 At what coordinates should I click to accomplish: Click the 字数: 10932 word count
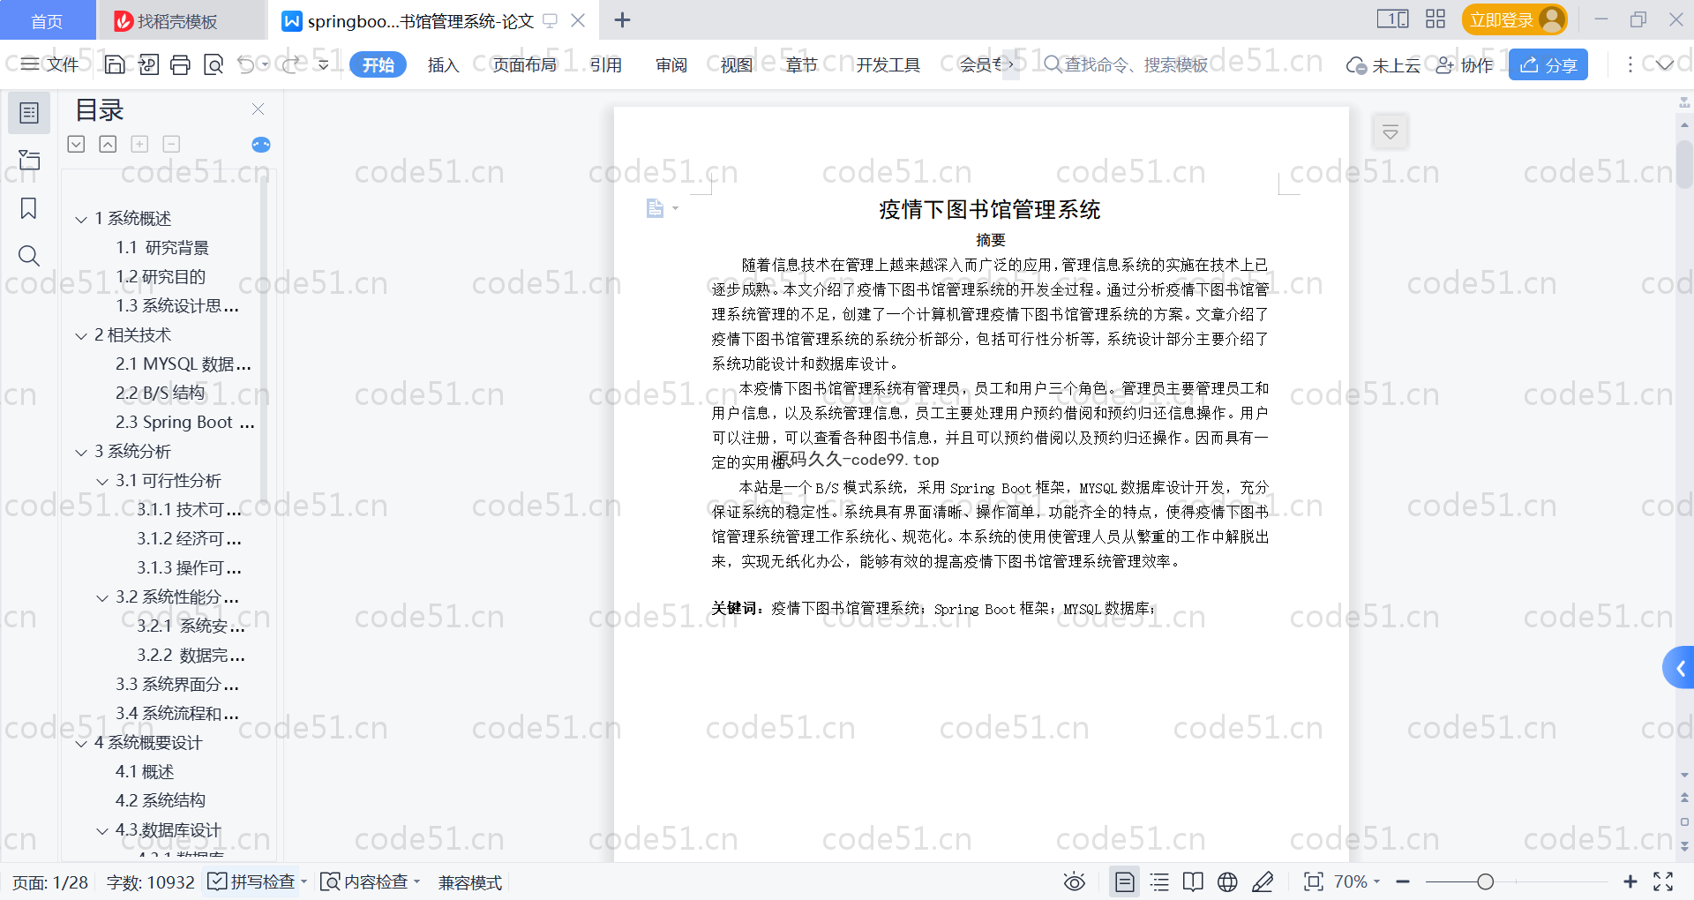tap(150, 882)
